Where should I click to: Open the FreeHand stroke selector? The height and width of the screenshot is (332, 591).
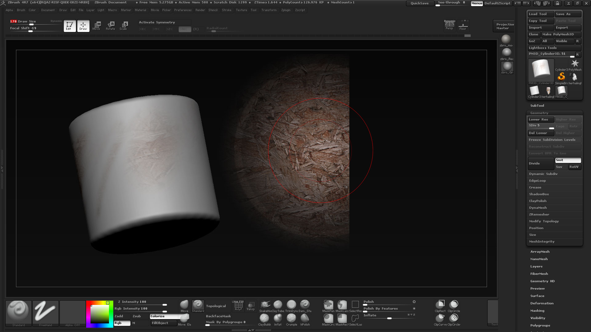click(x=45, y=313)
